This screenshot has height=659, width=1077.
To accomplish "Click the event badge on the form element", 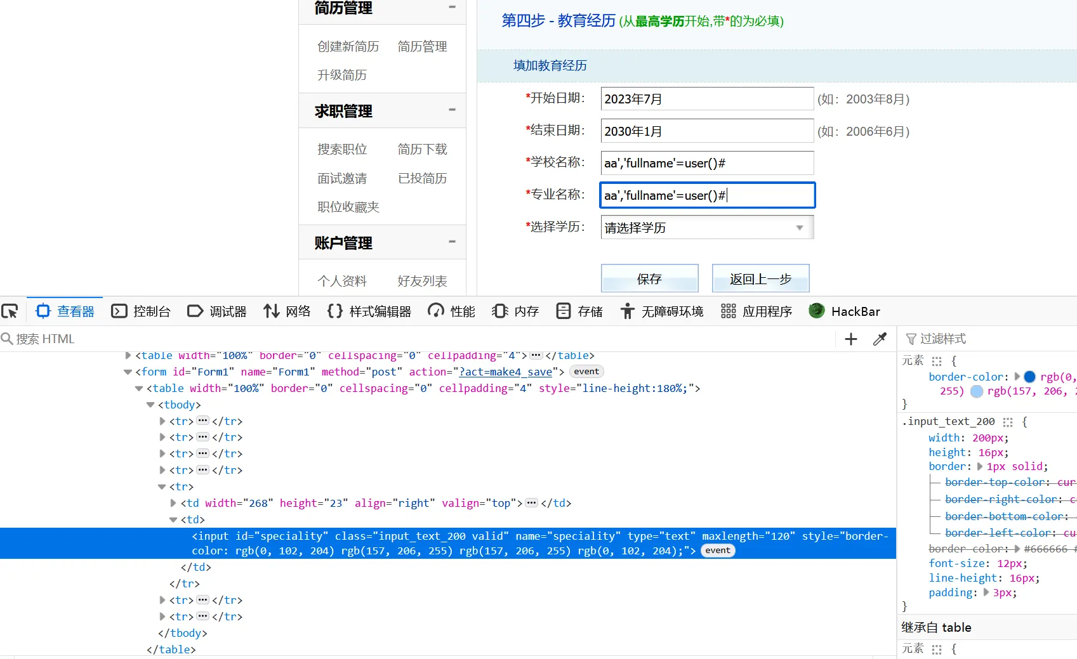I will point(586,372).
